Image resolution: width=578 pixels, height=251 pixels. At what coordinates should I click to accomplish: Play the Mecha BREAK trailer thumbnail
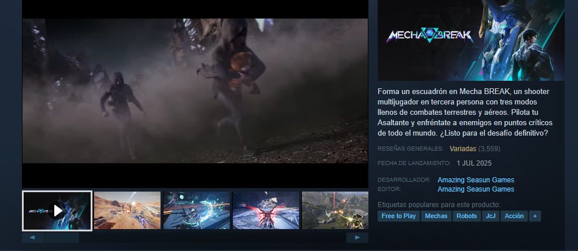(x=57, y=211)
